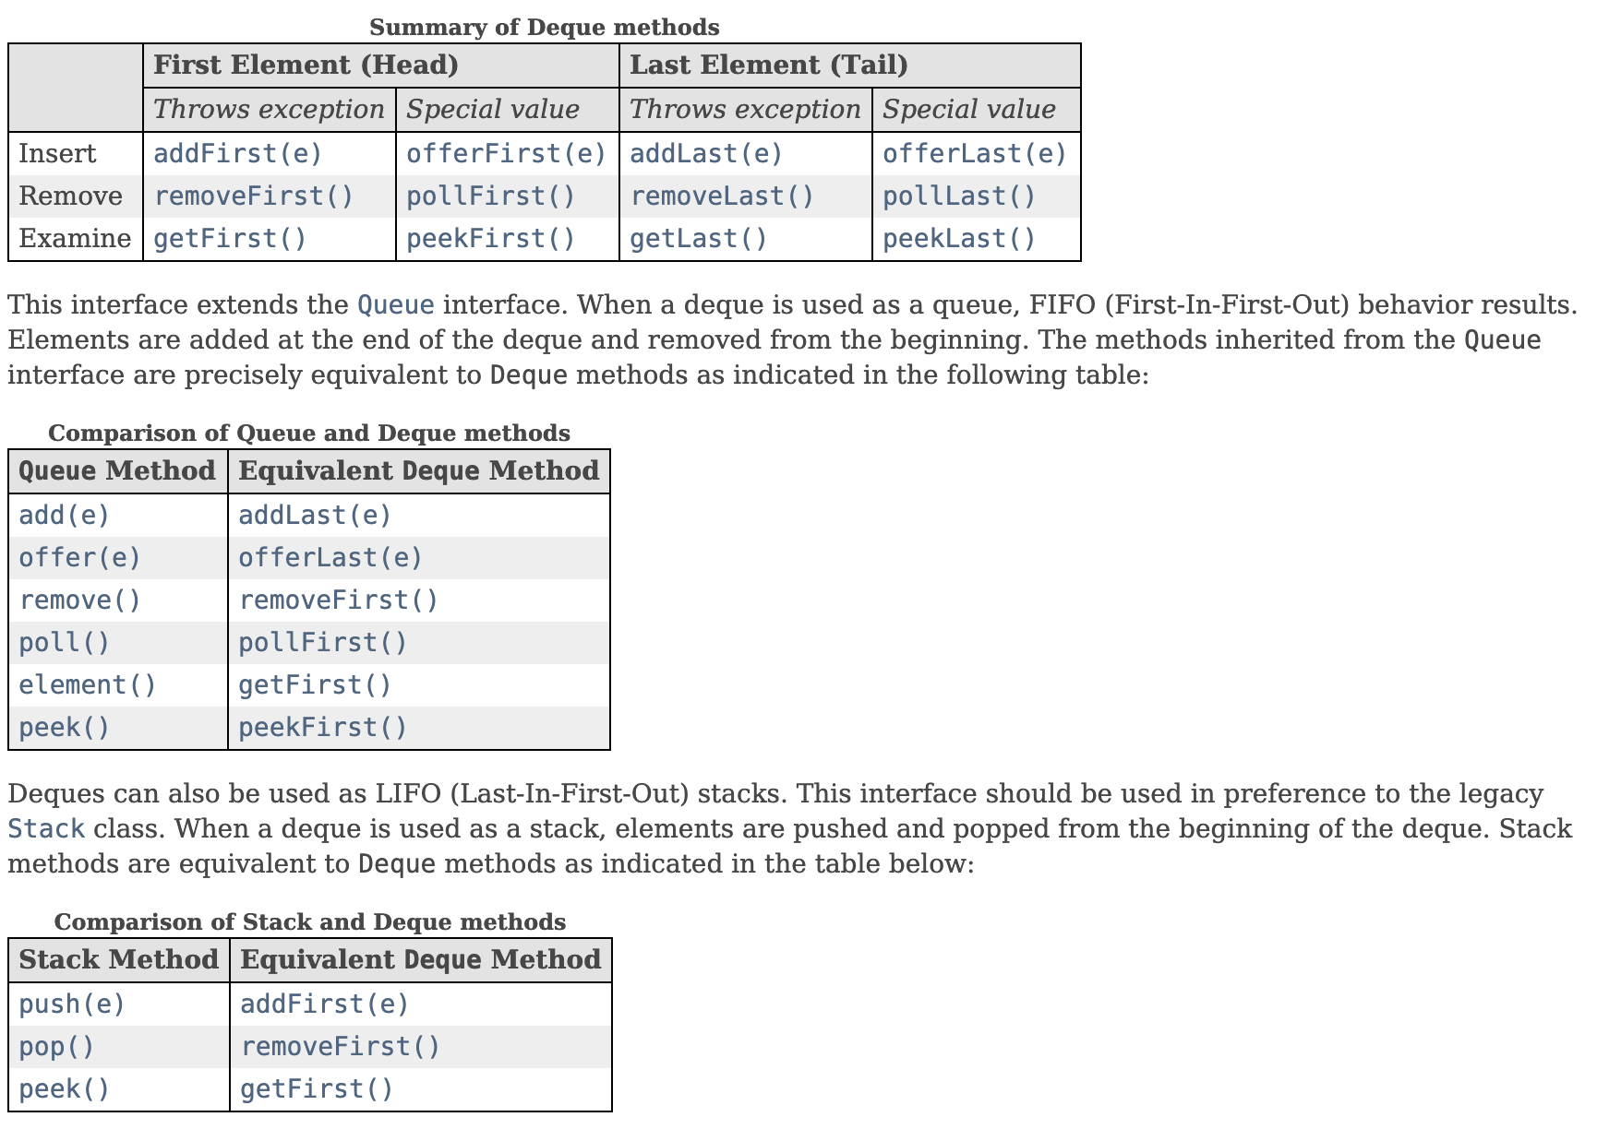Open the element() method link
Viewport: 1597px width, 1129px height.
(88, 685)
